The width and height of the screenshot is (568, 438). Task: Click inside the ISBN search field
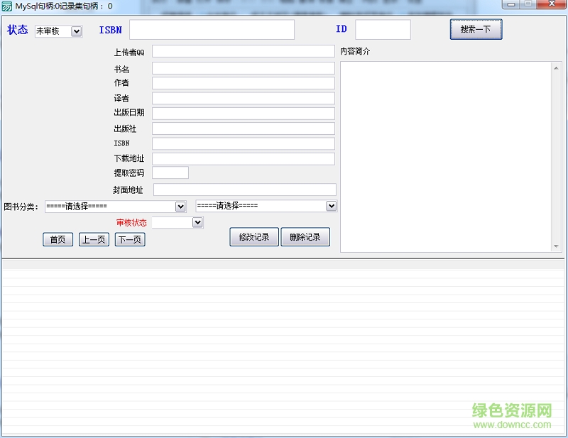[x=213, y=30]
